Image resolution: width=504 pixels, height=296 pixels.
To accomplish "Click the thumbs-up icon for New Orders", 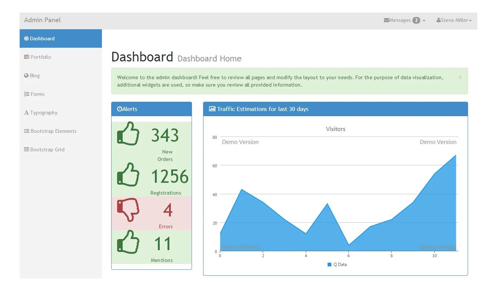I will (x=128, y=134).
